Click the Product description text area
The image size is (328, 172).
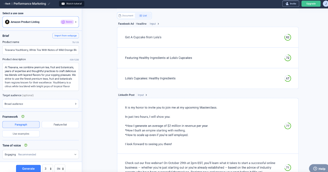(x=40, y=77)
